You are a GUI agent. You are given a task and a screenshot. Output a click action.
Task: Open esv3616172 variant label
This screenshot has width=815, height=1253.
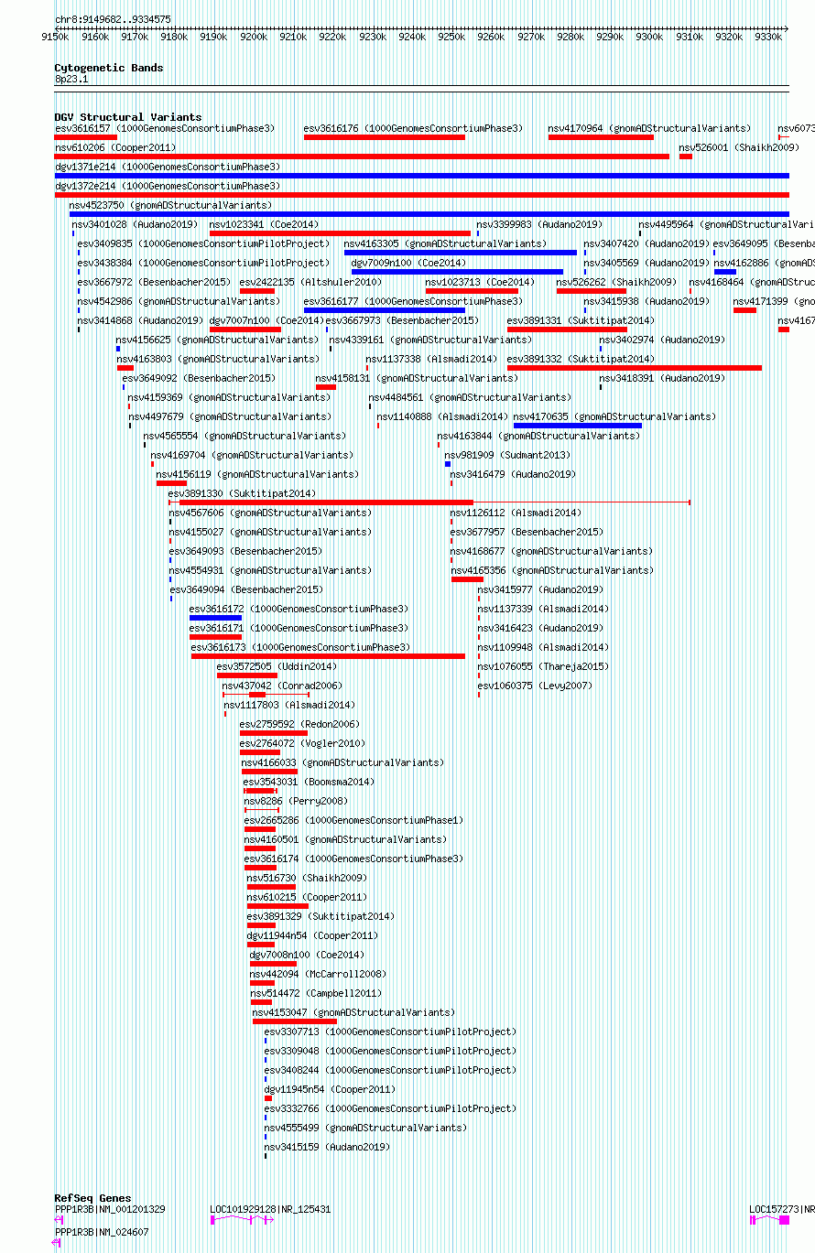click(299, 609)
